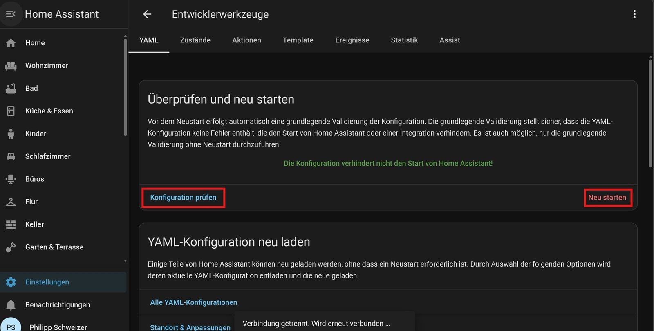The image size is (654, 331).
Task: Open the Home dashboard
Action: (63, 43)
